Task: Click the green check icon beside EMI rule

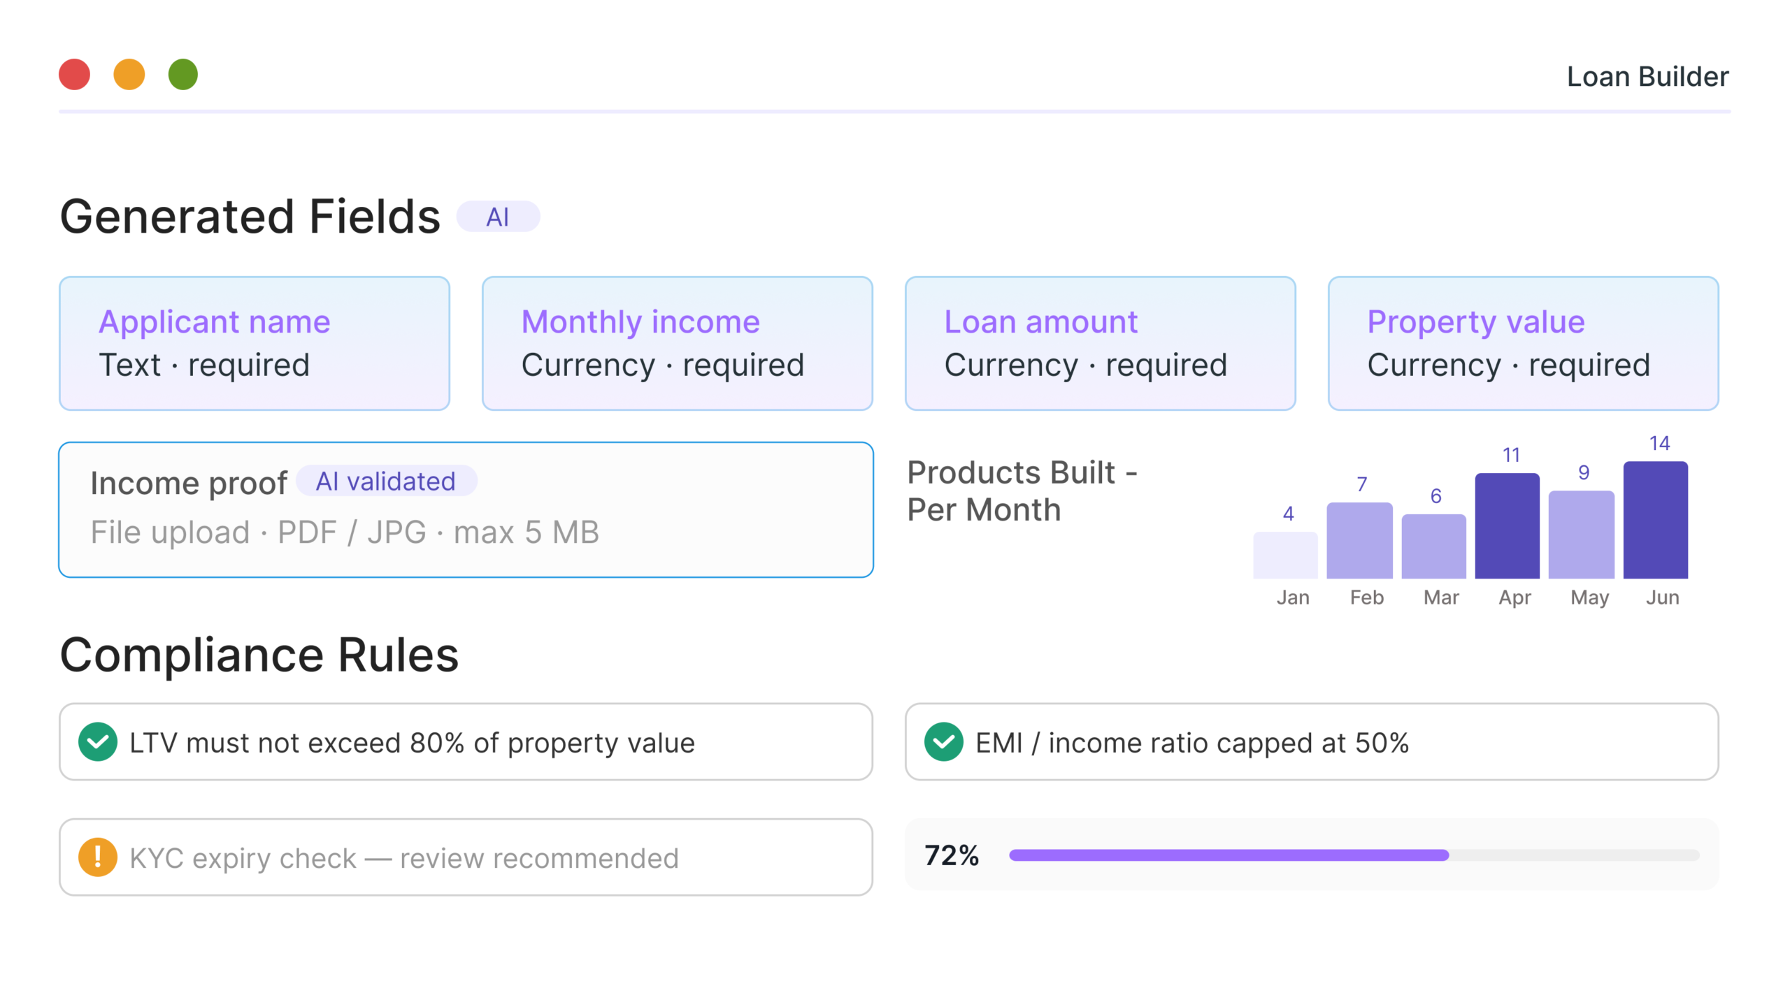Action: (943, 741)
